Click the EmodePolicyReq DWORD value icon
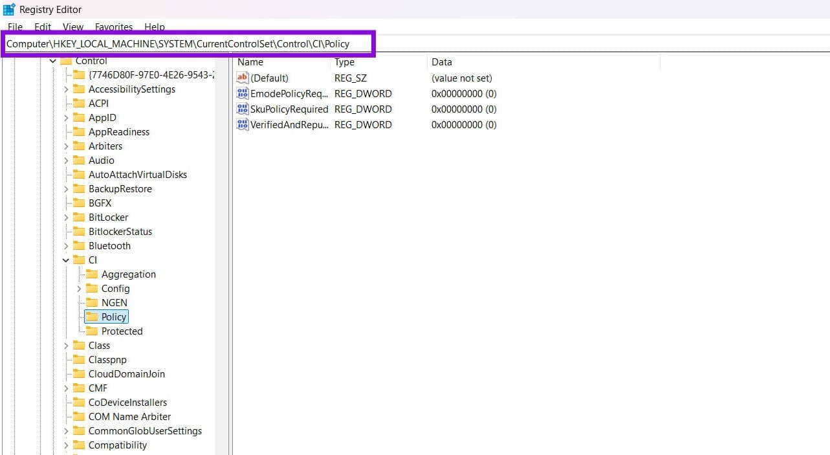 point(243,93)
